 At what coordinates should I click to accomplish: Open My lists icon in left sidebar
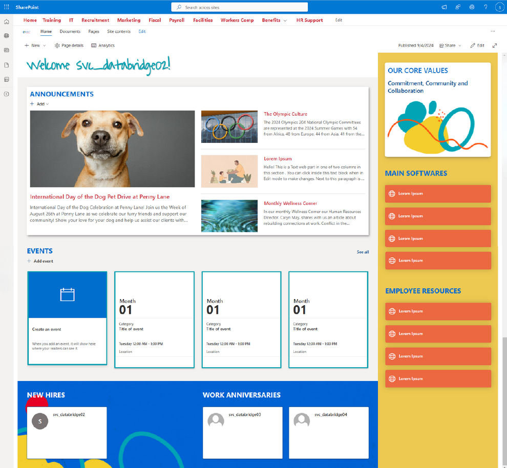coord(7,79)
